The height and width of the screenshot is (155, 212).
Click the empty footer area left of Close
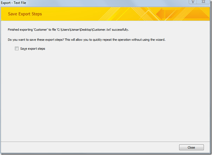[89, 147]
